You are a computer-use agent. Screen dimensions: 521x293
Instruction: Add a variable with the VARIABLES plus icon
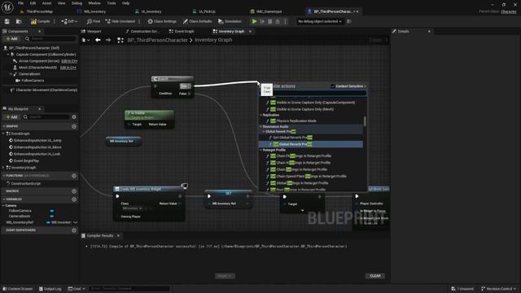[x=74, y=199]
